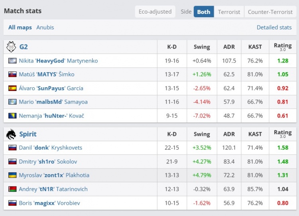Click the Rating 3.0 column header for G2
The image size is (299, 216).
point(282,47)
